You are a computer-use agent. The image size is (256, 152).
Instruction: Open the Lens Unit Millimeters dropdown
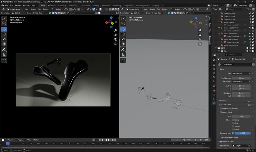[241, 81]
